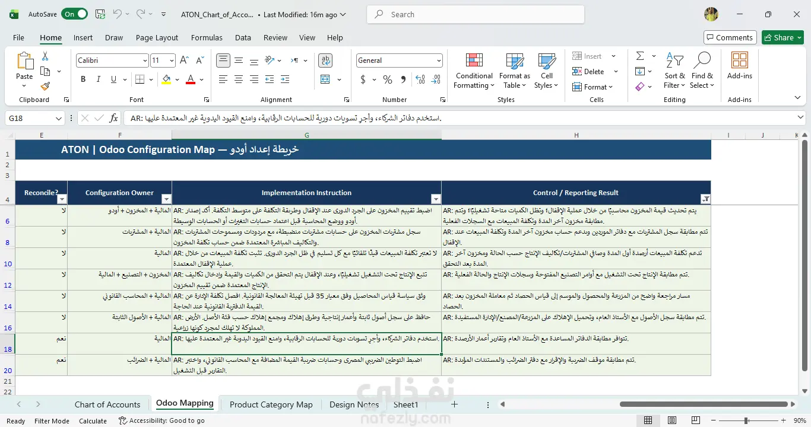Open the font size 11 dropdown

click(x=172, y=60)
